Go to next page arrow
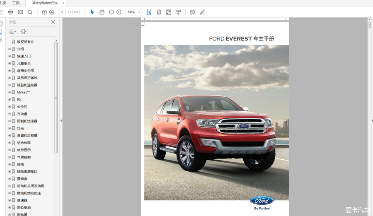 (52, 12)
